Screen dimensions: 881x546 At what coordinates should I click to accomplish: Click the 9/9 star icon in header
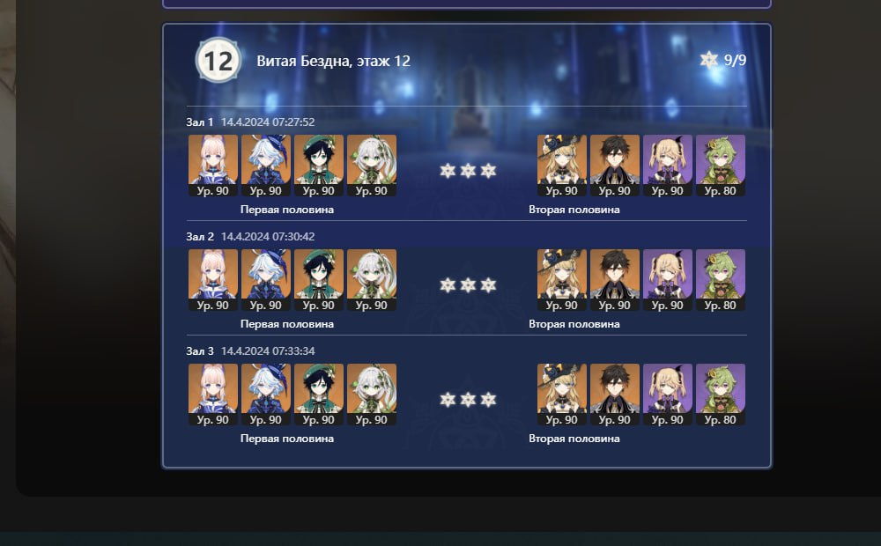point(709,60)
